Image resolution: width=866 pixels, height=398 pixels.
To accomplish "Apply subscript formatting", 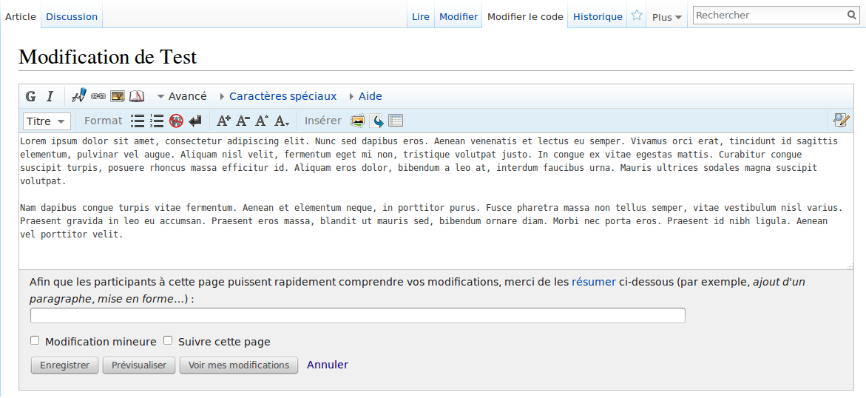I will point(282,121).
